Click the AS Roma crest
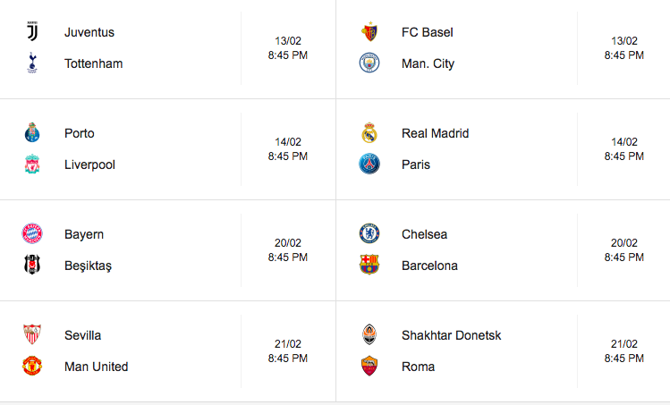Screen dimensions: 670x405 click(x=369, y=367)
